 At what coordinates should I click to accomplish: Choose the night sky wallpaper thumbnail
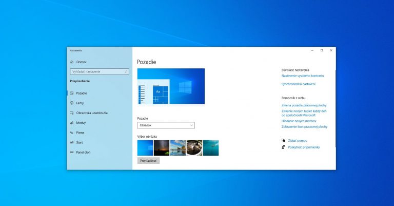point(162,148)
